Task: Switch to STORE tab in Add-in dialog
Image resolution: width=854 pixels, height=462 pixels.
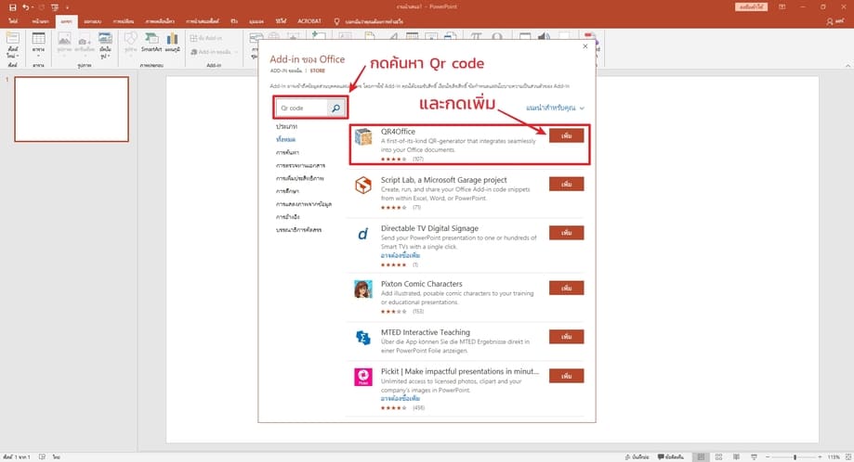Action: tap(318, 71)
